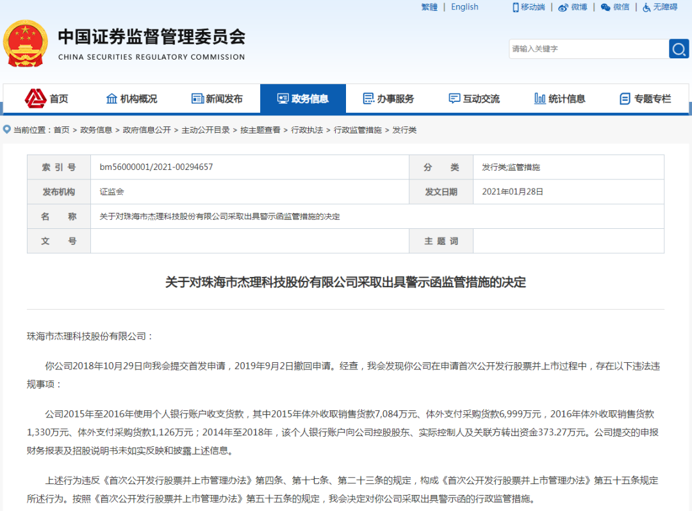Click the 文号 label cell
The height and width of the screenshot is (511, 692).
tap(59, 241)
